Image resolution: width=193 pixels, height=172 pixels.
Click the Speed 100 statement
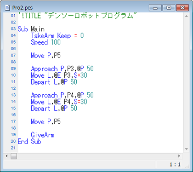[x=45, y=42]
